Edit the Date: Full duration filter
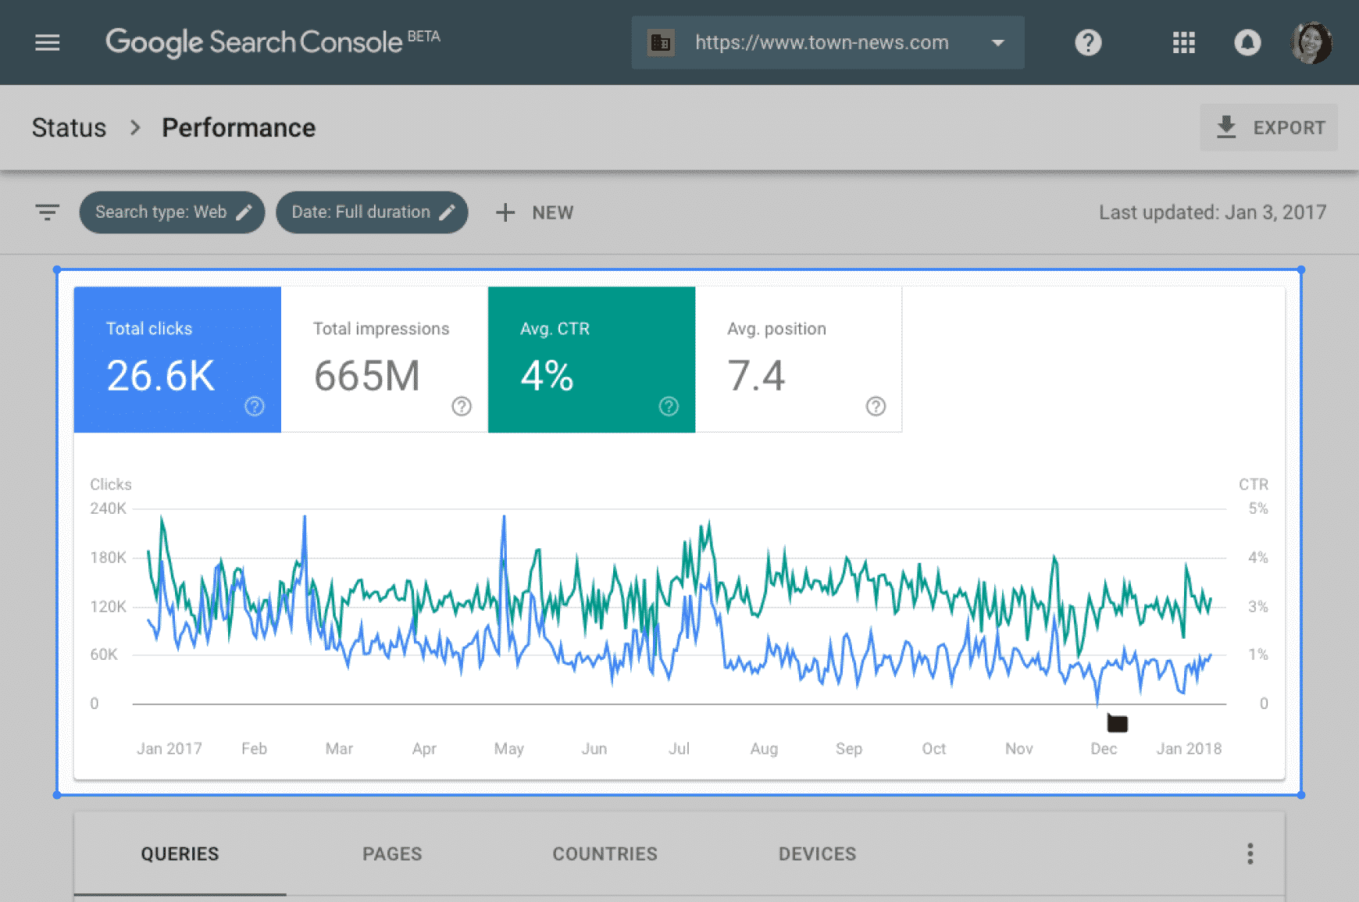The width and height of the screenshot is (1359, 902). 372,212
